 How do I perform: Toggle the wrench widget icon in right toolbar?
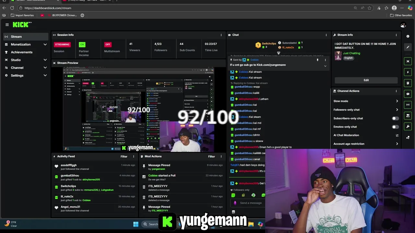click(408, 127)
